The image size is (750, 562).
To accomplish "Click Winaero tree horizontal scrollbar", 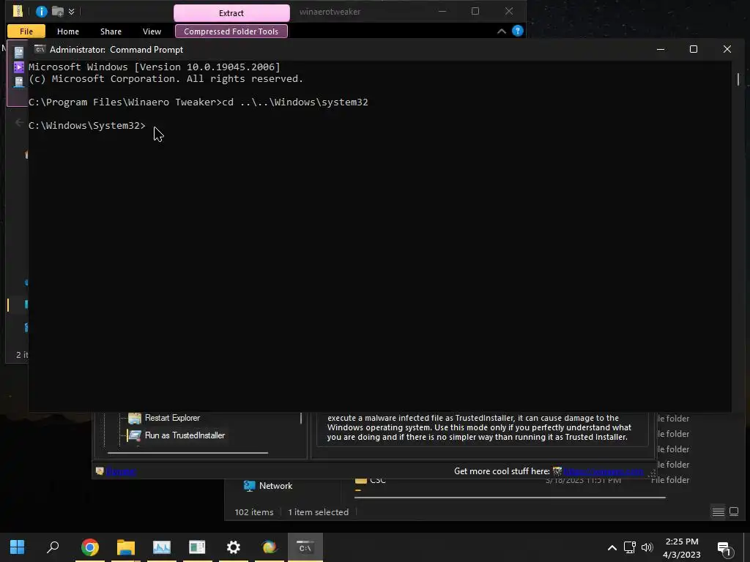I will pos(187,452).
